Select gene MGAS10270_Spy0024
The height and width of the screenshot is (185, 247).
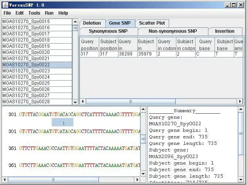37,77
